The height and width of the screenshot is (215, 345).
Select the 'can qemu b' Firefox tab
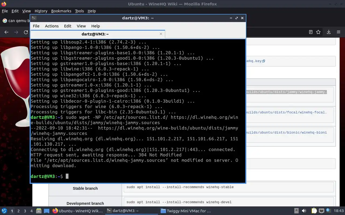point(16,21)
